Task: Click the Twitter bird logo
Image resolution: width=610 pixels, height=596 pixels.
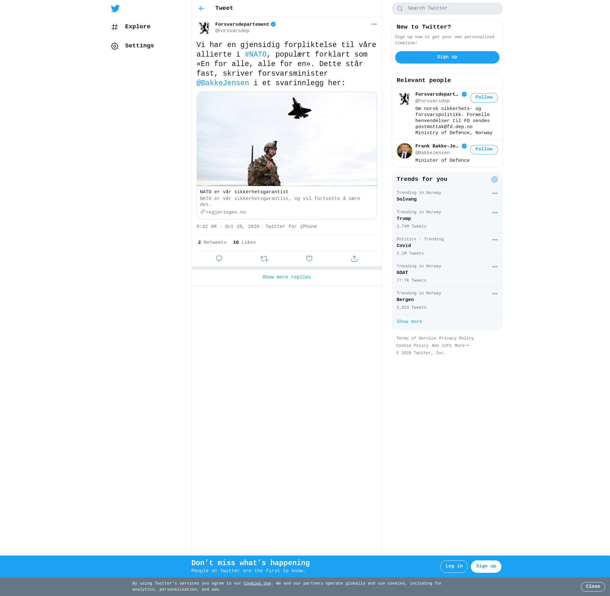Action: pos(115,9)
